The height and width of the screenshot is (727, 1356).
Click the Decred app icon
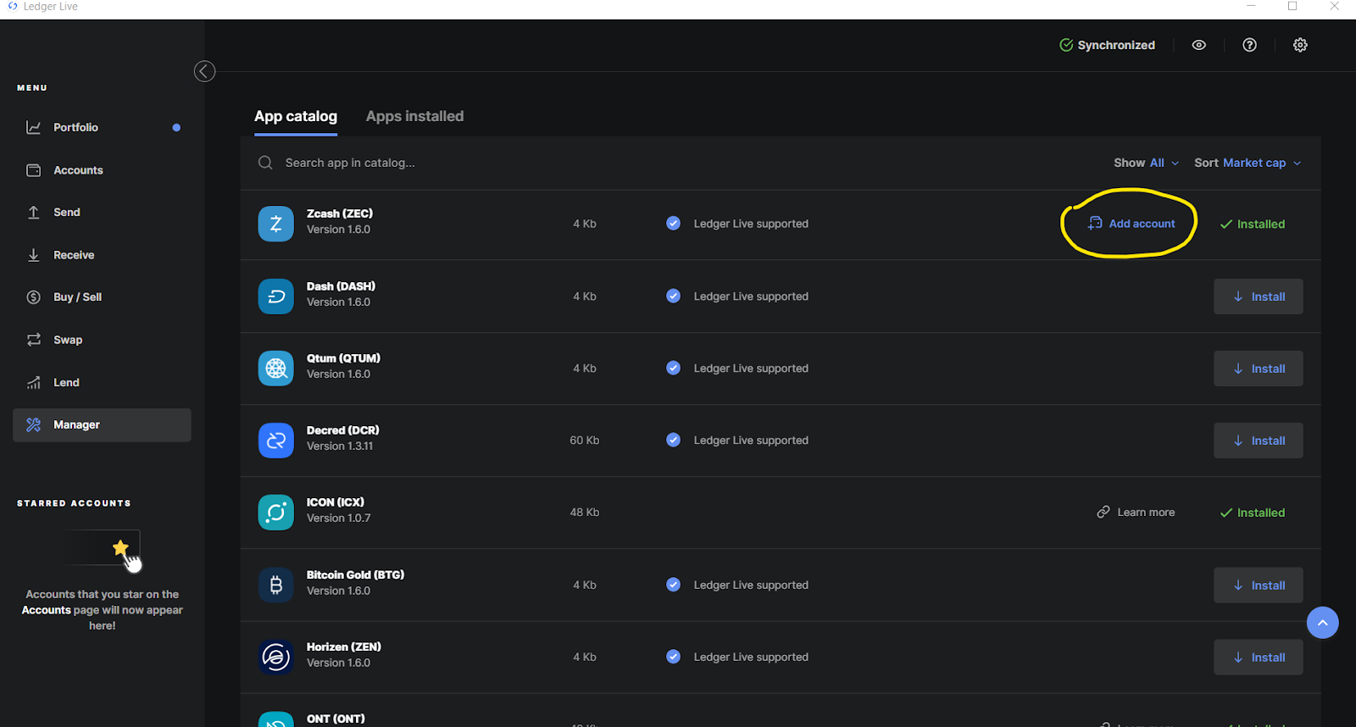point(275,441)
